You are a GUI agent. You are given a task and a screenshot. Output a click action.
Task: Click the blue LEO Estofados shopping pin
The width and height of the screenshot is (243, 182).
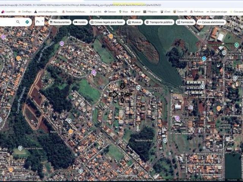204,58
